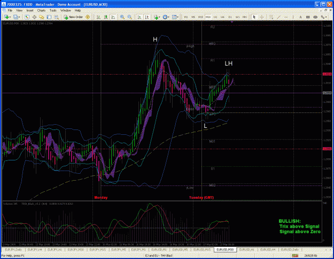
Task: Expand the New Chart dropdown arrow
Action: (x=10, y=17)
